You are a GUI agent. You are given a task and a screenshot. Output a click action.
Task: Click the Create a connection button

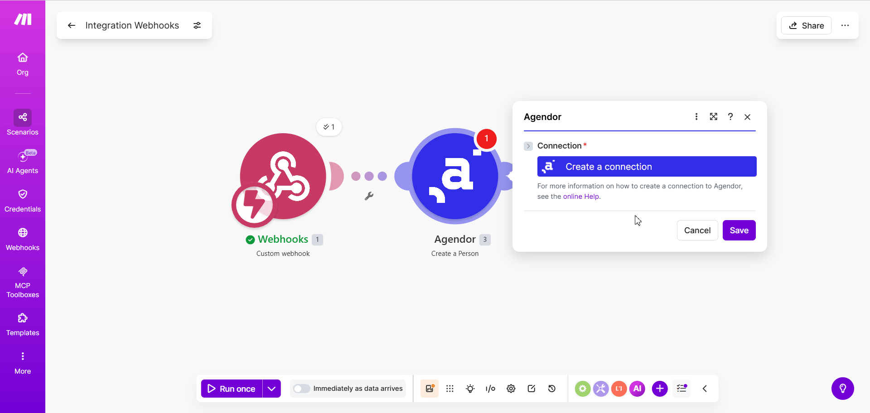(647, 167)
